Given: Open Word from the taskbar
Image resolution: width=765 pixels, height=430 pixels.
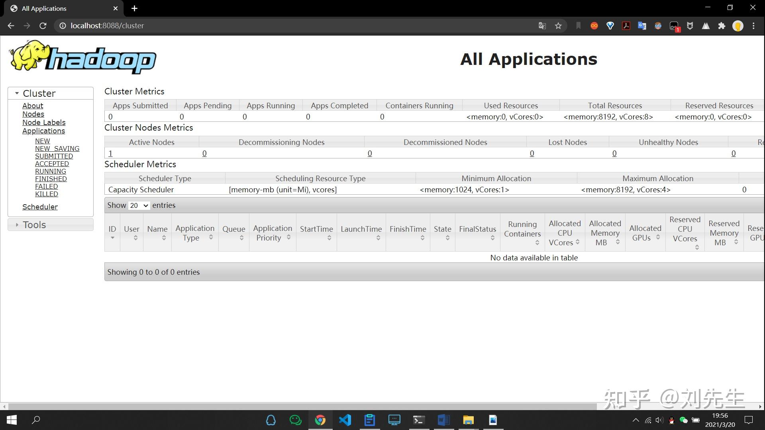Looking at the screenshot, I should coord(443,420).
